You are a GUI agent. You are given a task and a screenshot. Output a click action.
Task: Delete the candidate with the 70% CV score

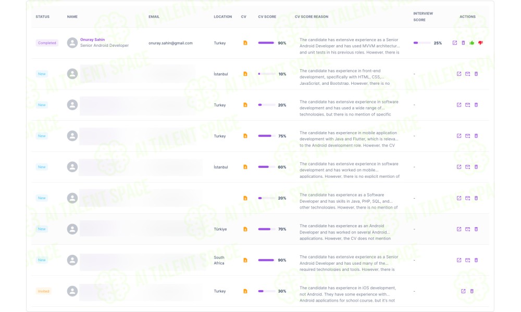(x=476, y=229)
